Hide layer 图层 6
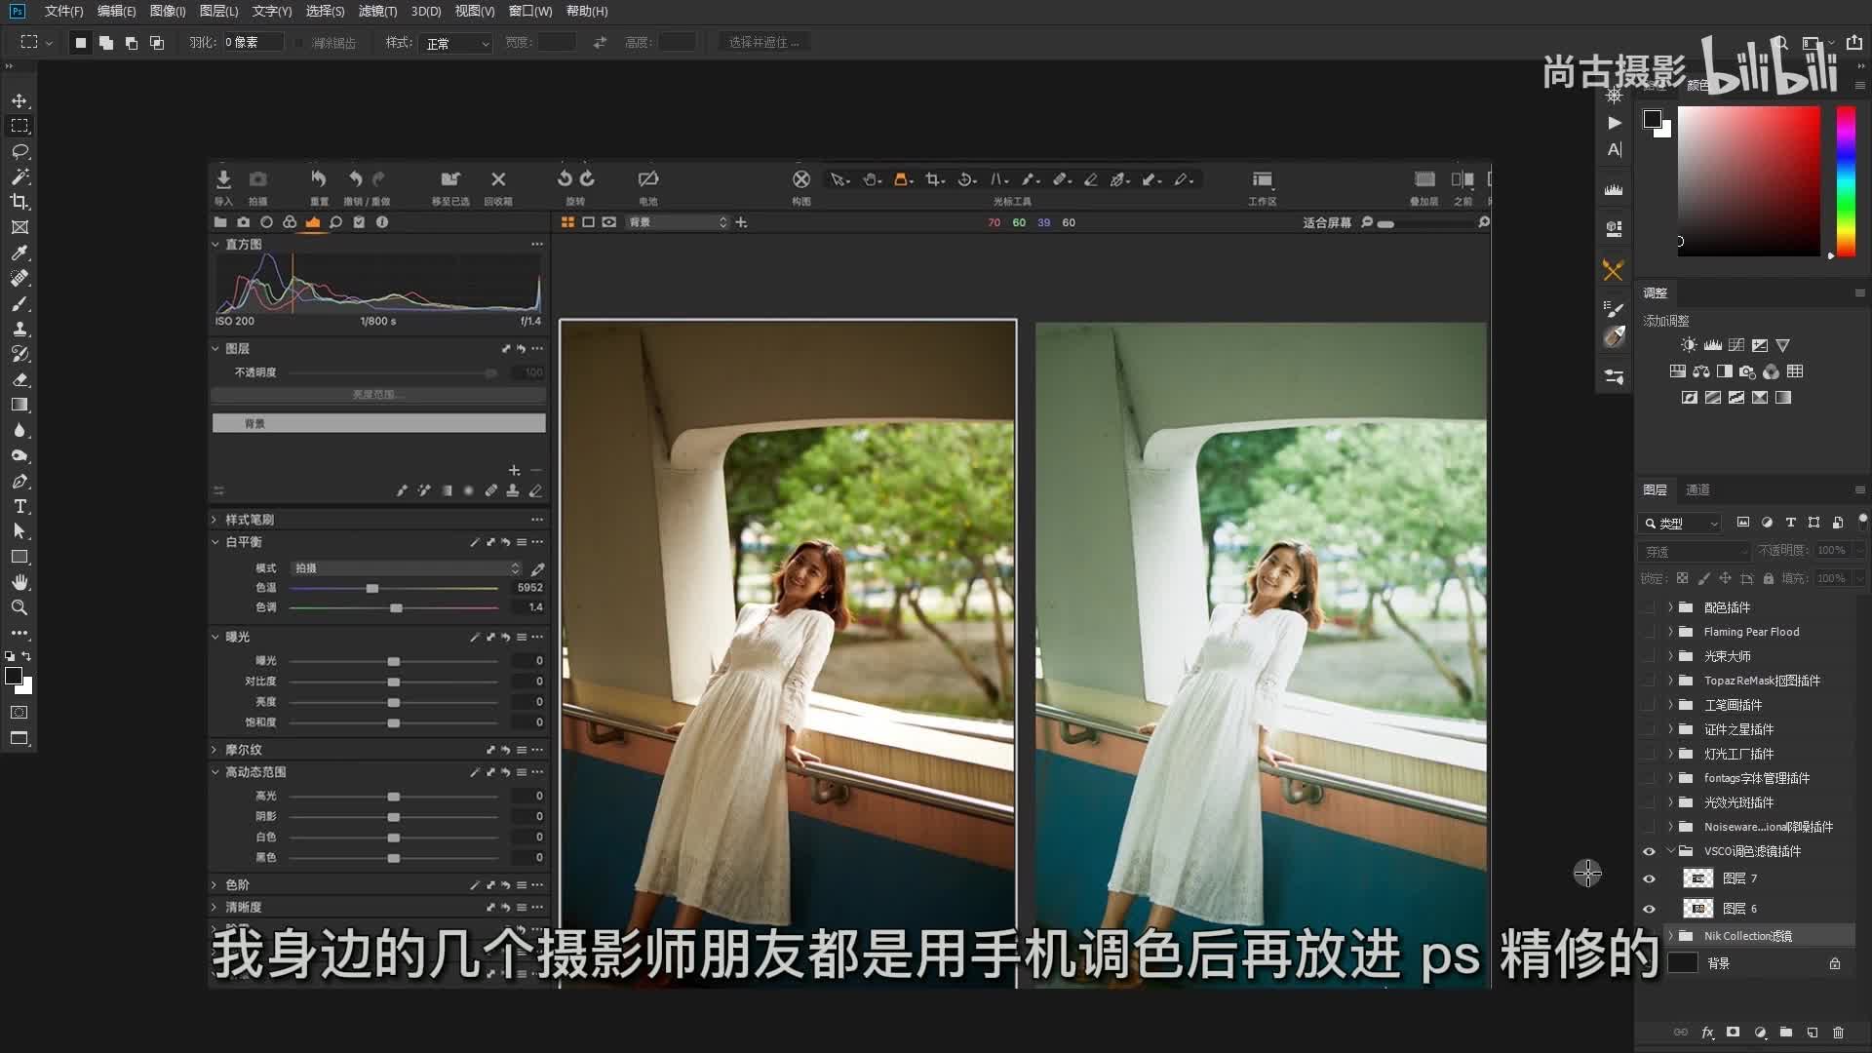 coord(1649,909)
